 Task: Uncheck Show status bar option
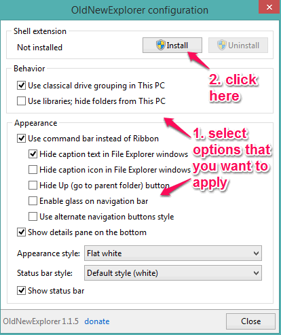(x=21, y=291)
